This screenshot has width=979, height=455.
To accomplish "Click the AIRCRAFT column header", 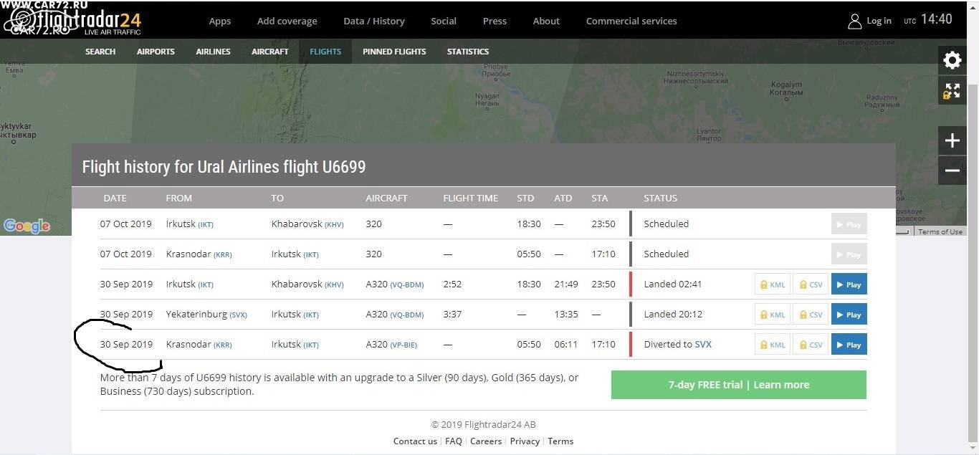I will (x=386, y=198).
